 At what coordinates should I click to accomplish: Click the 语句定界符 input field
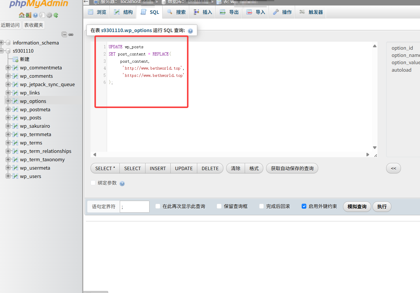pyautogui.click(x=135, y=207)
